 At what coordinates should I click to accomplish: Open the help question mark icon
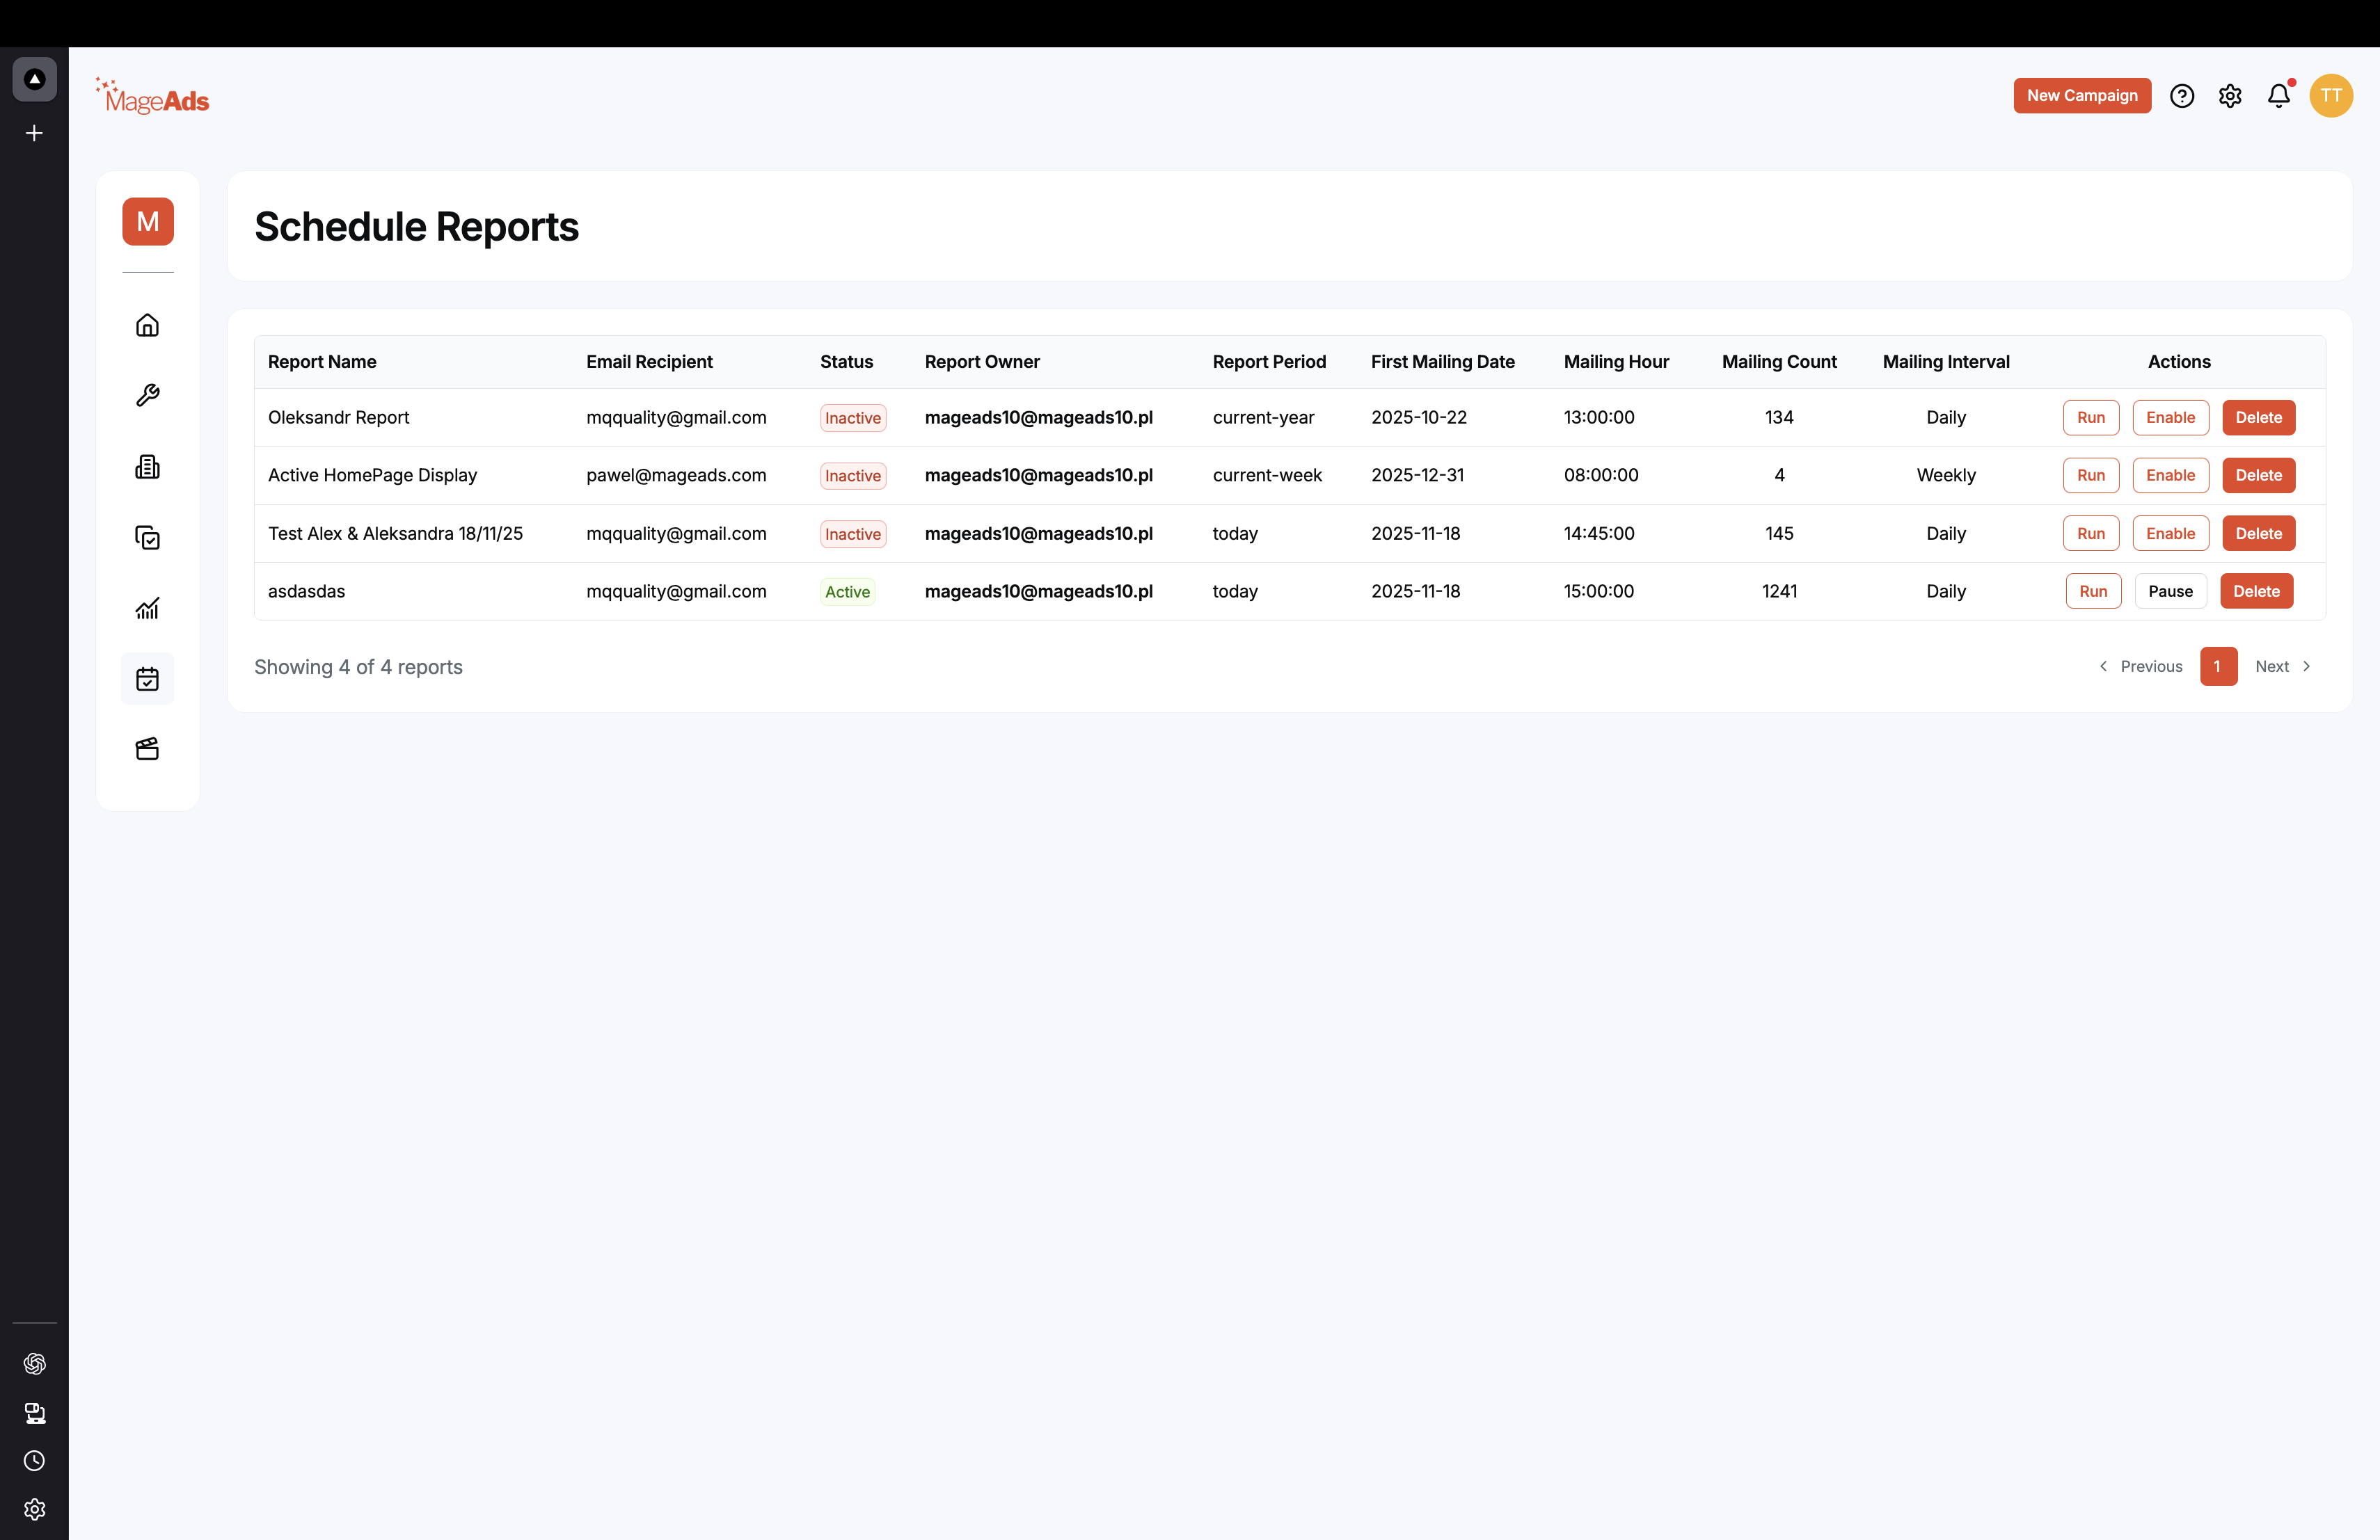pyautogui.click(x=2182, y=96)
